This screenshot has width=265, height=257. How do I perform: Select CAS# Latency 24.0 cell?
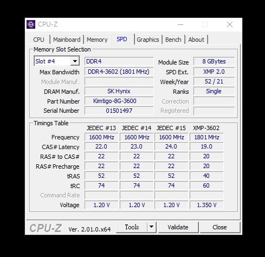pyautogui.click(x=171, y=146)
